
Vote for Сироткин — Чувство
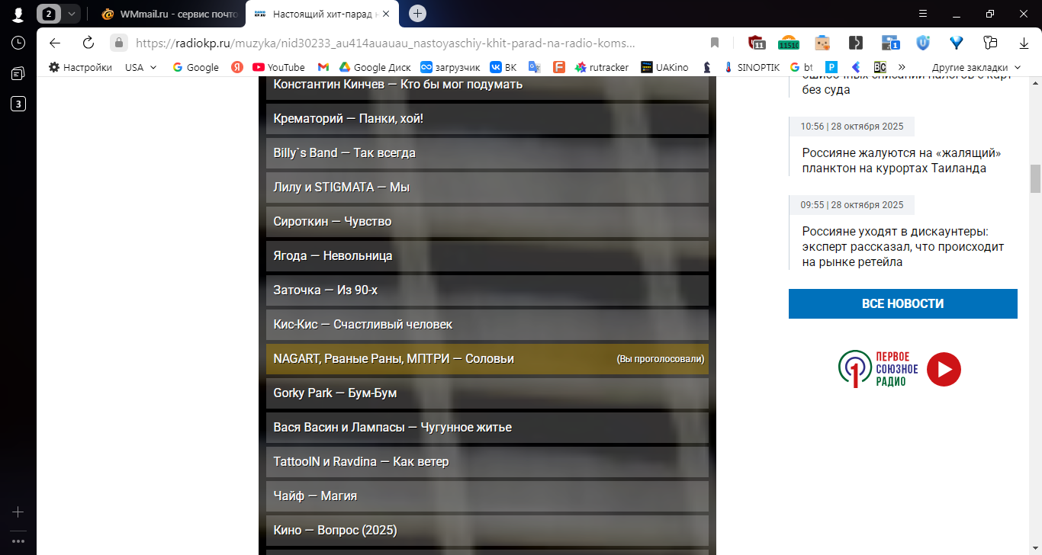(487, 222)
